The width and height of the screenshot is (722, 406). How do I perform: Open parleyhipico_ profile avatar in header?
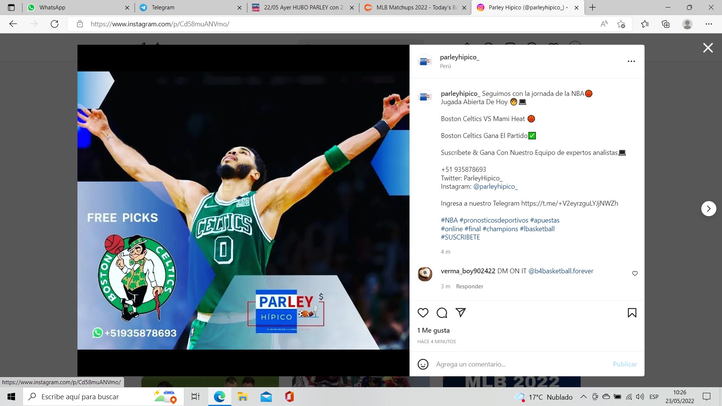coord(425,61)
